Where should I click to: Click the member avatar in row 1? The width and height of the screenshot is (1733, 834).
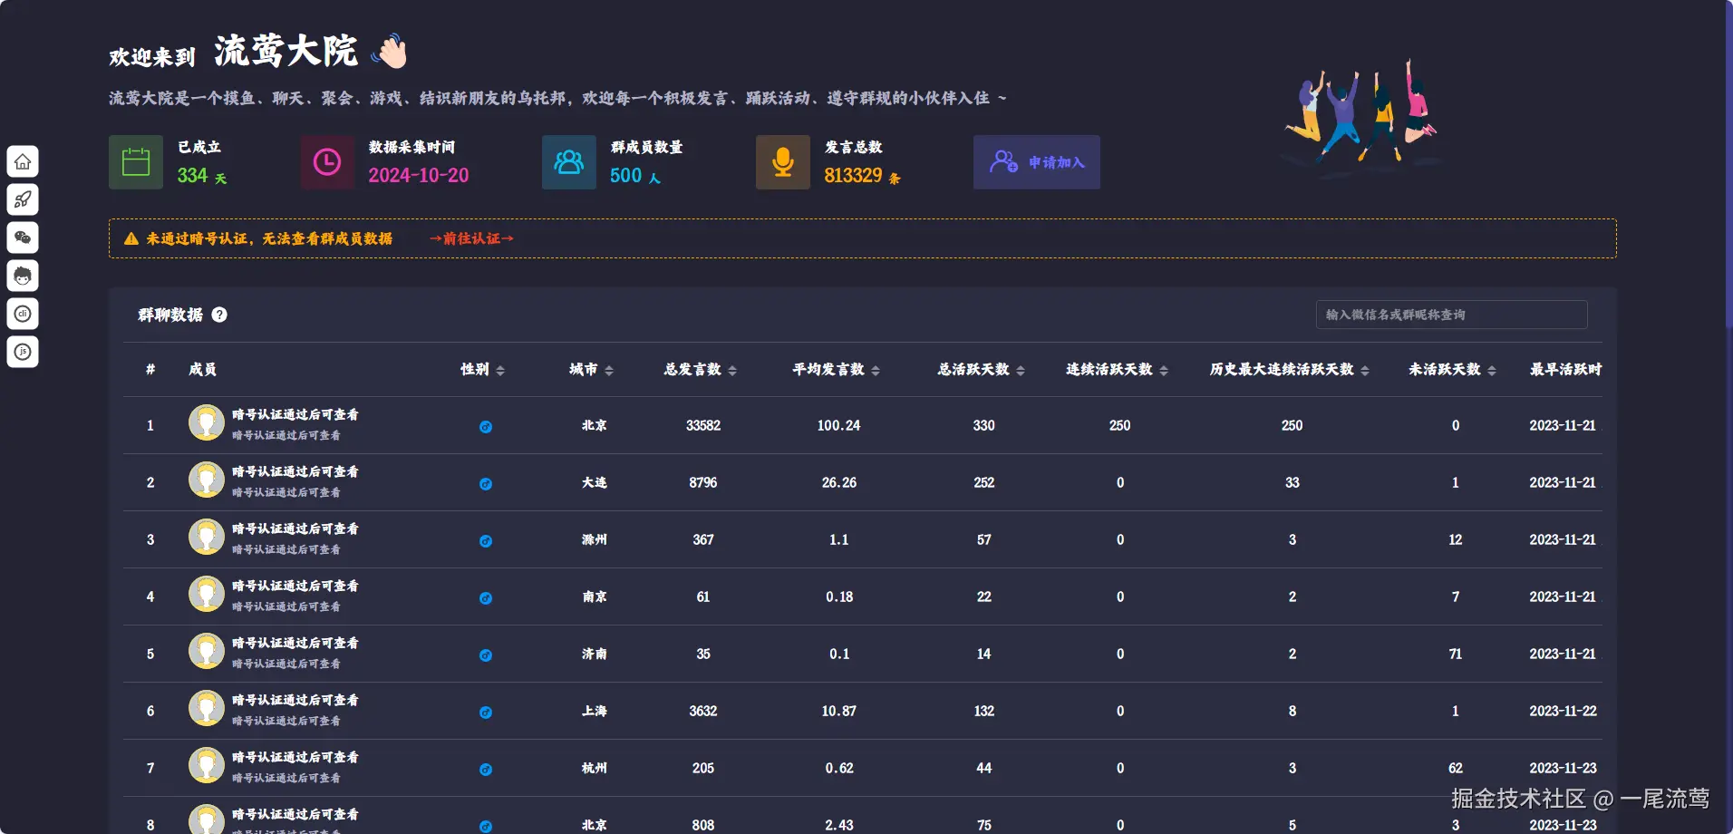pyautogui.click(x=207, y=422)
